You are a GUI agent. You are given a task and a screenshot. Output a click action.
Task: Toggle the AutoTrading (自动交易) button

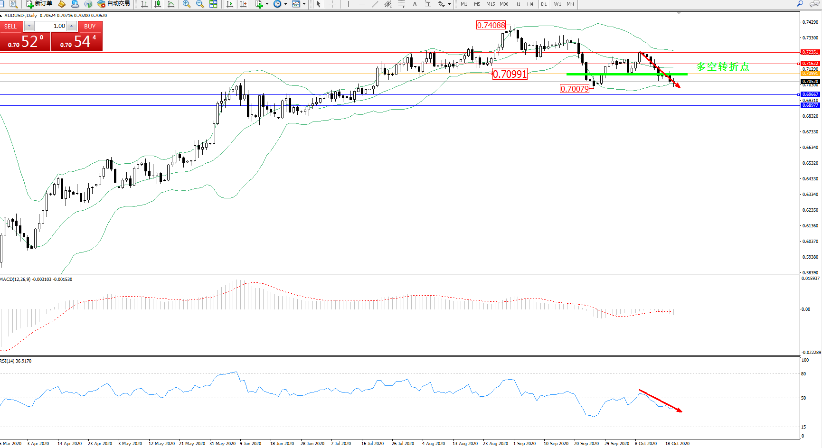[114, 4]
